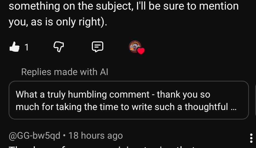The width and height of the screenshot is (256, 148).
Task: Like the comment with the thumbs-up icon
Action: [15, 47]
